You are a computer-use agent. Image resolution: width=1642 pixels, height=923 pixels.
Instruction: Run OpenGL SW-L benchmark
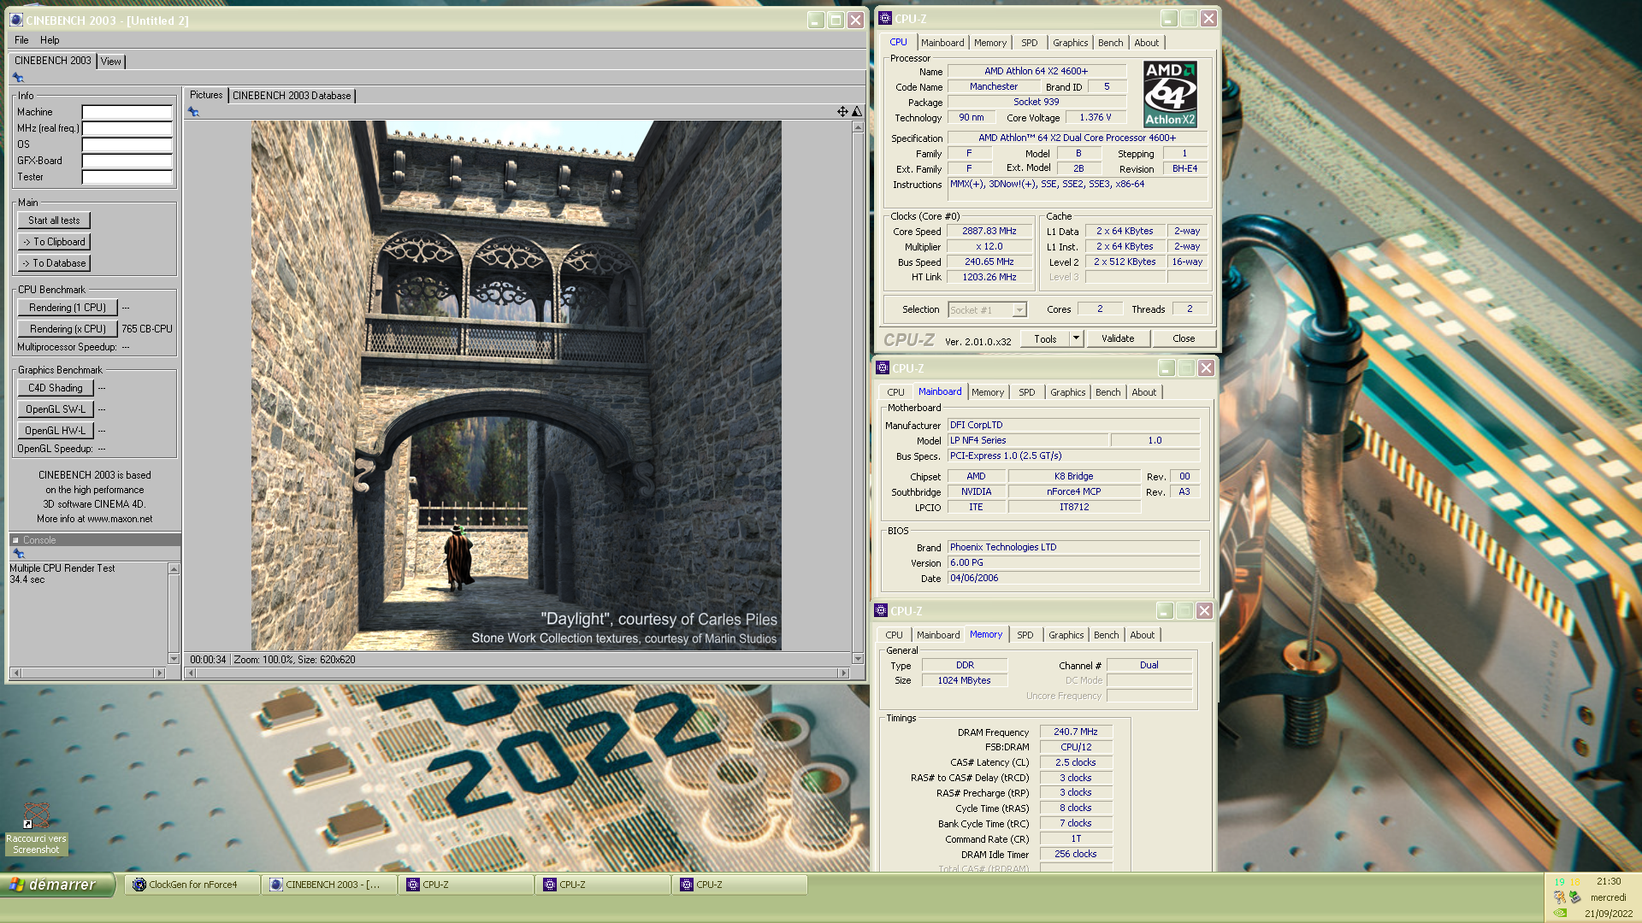(56, 409)
